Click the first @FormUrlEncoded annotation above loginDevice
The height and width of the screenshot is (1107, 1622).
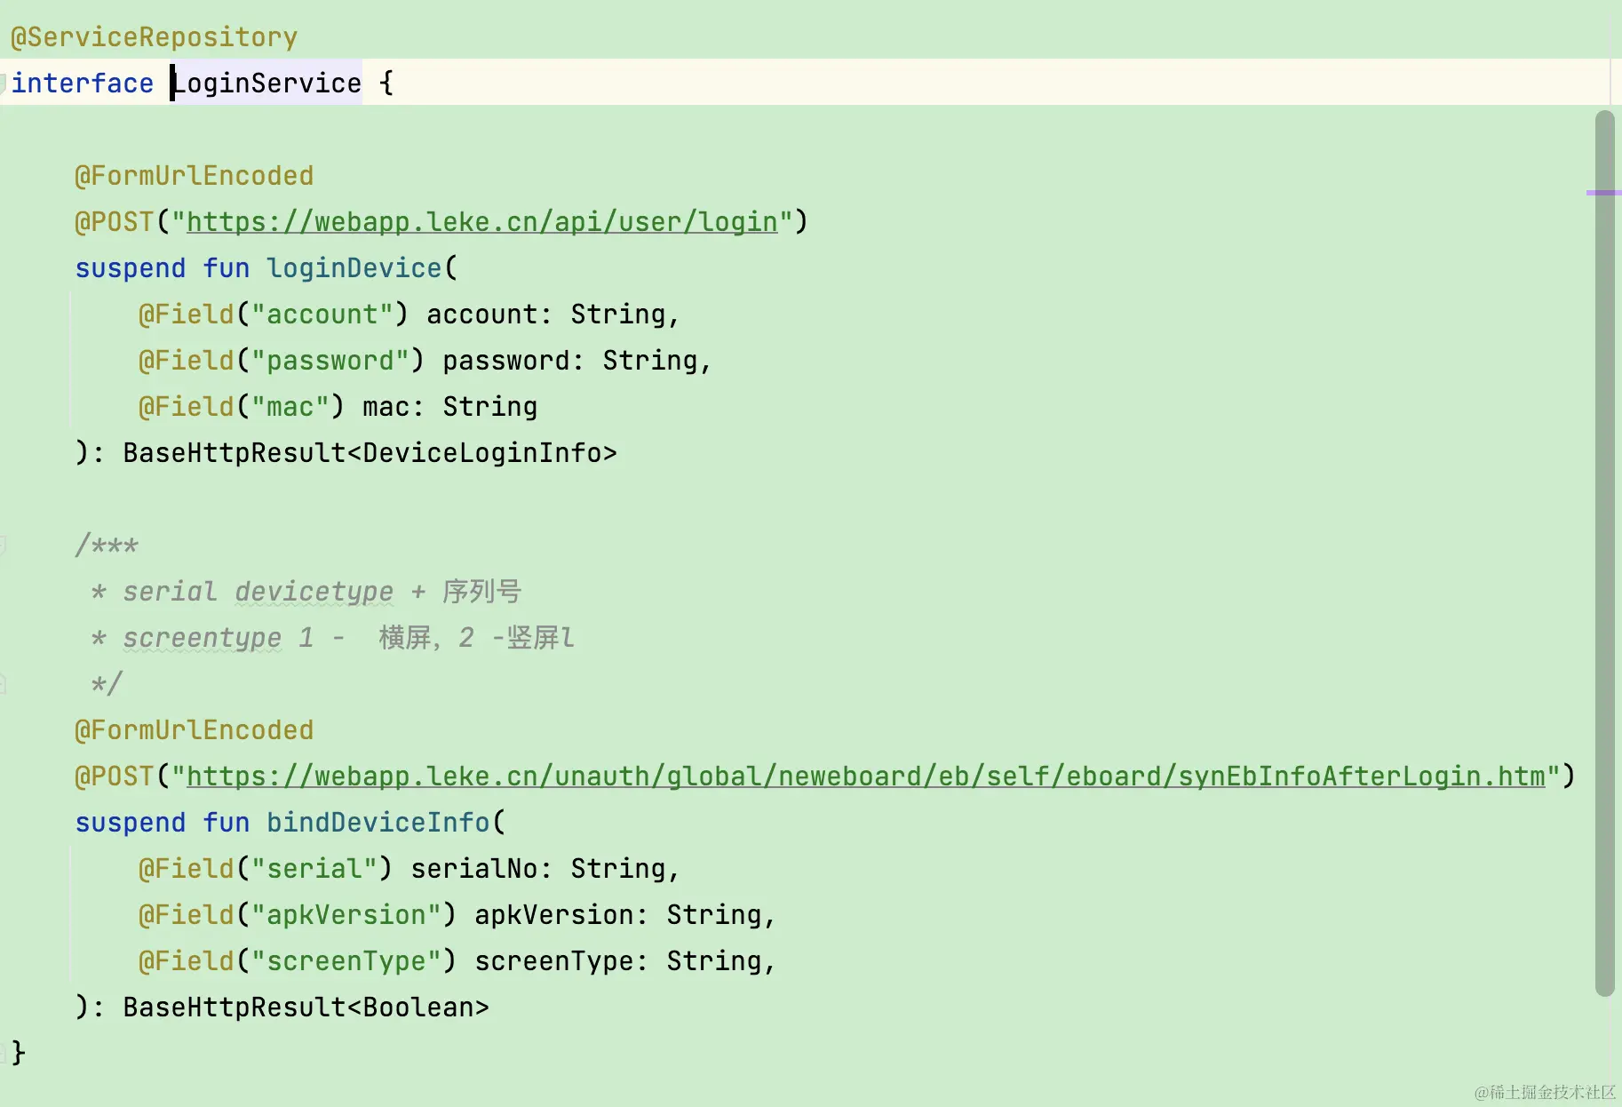click(x=195, y=176)
